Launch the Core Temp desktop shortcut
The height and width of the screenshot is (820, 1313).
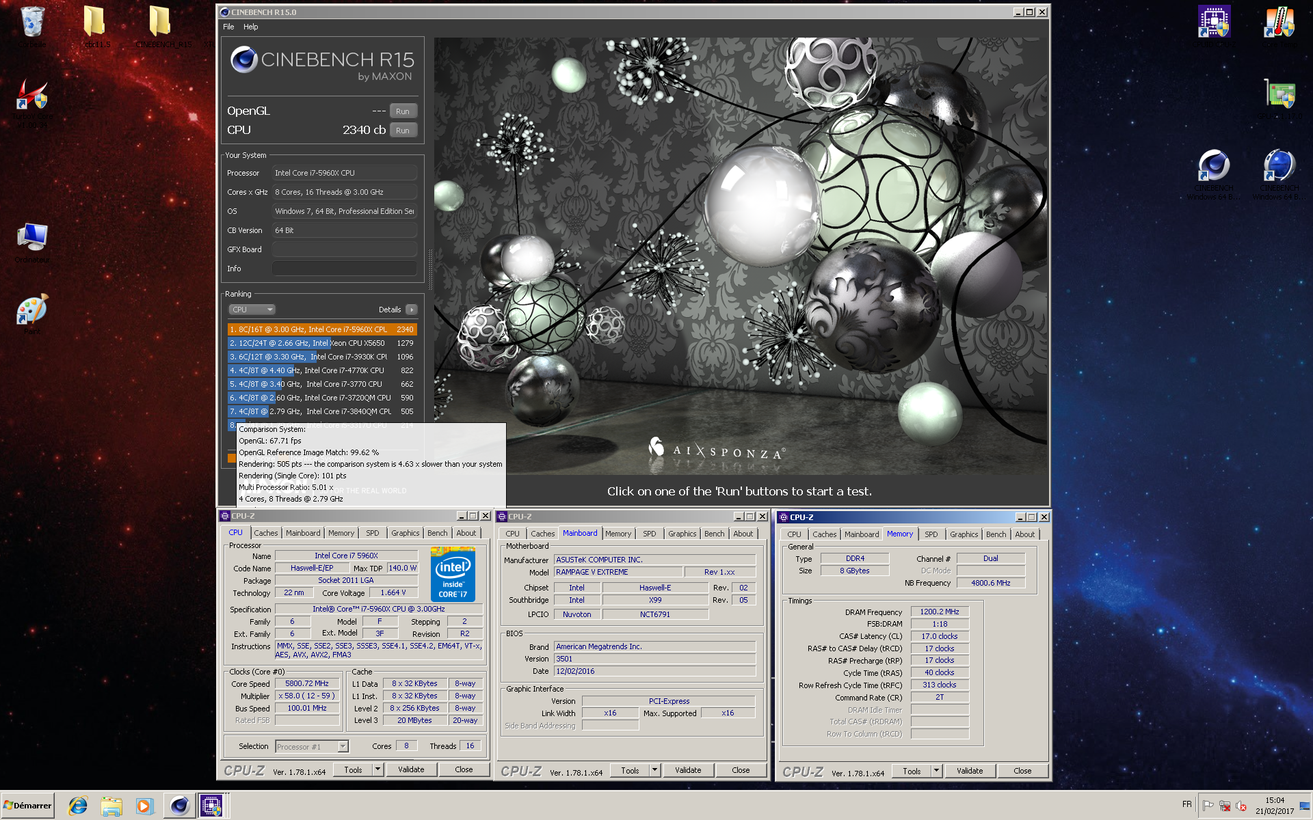tap(1279, 27)
